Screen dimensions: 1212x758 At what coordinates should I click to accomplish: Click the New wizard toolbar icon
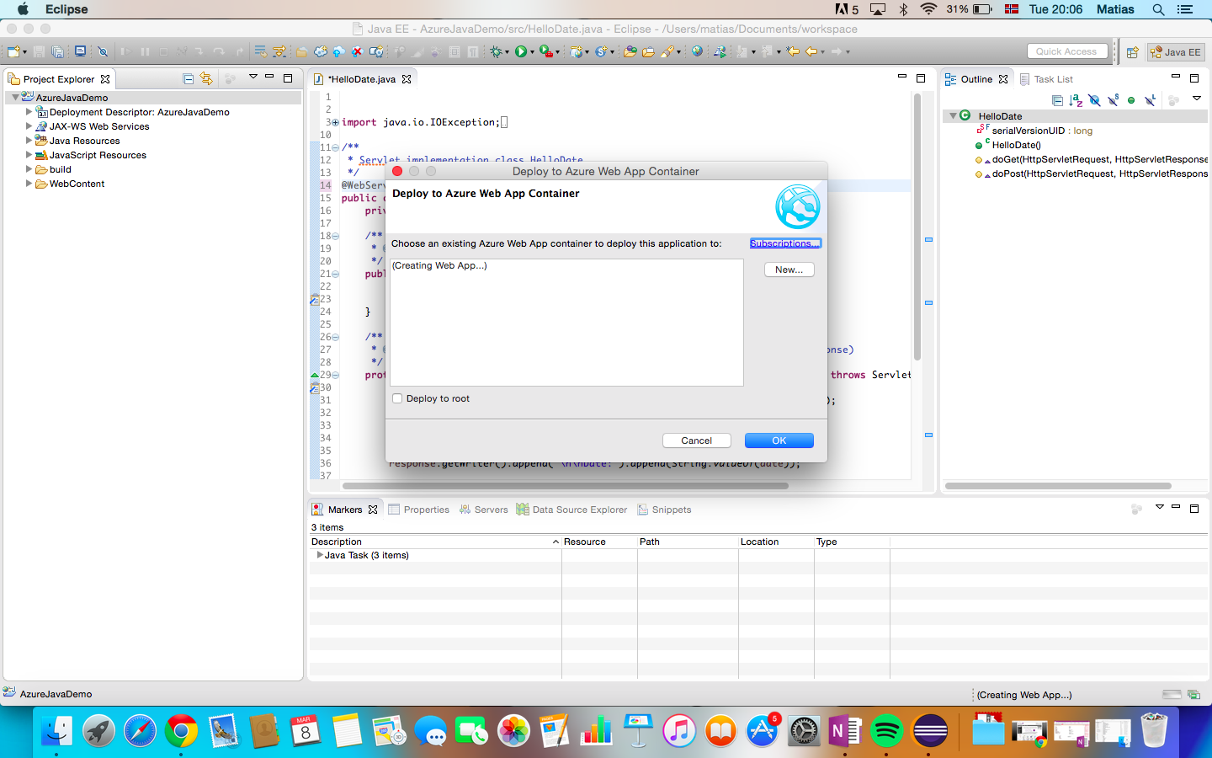tap(14, 51)
